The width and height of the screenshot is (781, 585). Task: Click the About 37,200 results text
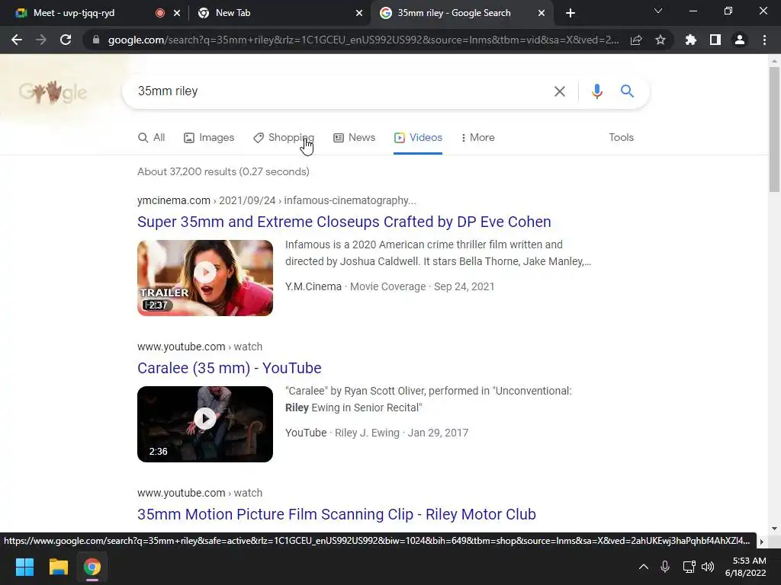(x=223, y=171)
